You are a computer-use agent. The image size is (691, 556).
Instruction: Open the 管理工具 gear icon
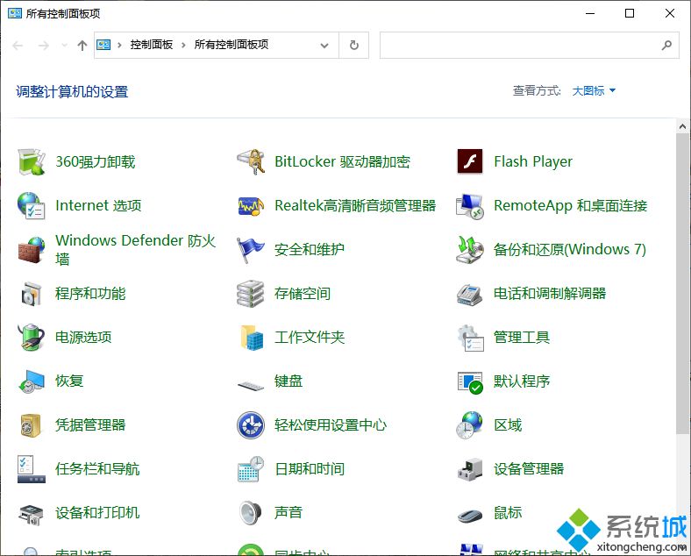[x=470, y=338]
